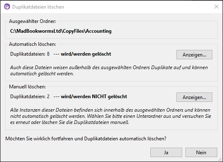Click the purple app icon in title bar
Screen dimensions: 223x162
coord(7,7)
